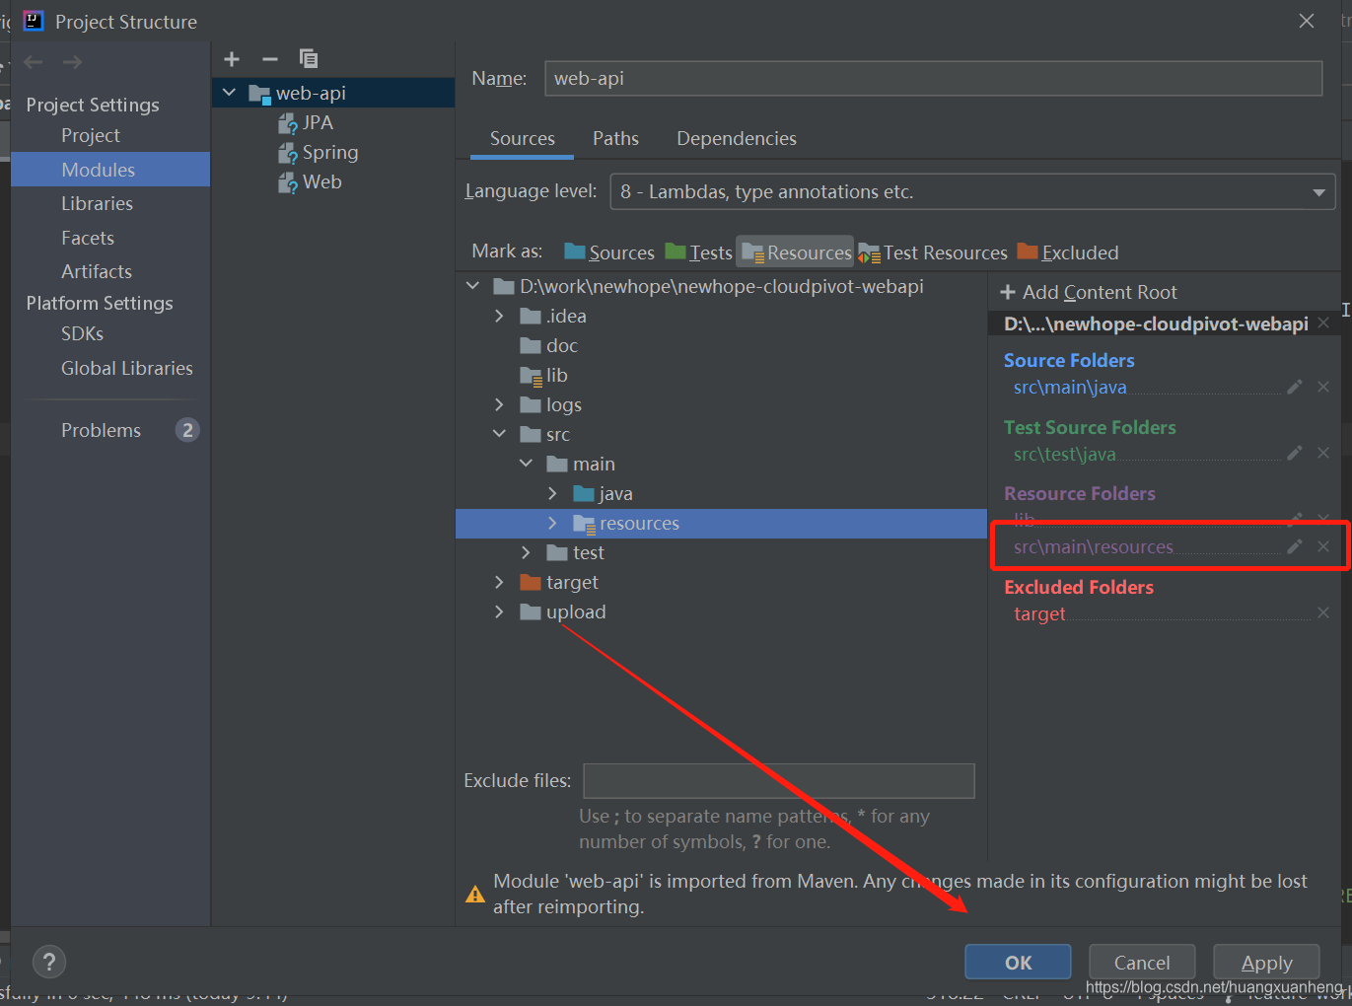Expand the upload folder
Screen dimensions: 1352x1006
coord(499,611)
